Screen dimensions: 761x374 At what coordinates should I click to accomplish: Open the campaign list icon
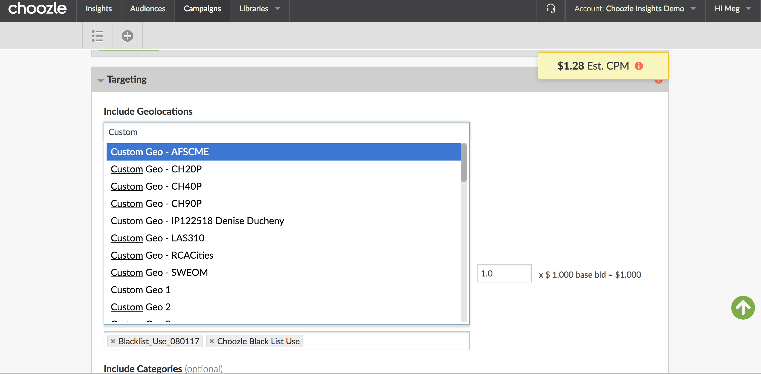point(97,36)
